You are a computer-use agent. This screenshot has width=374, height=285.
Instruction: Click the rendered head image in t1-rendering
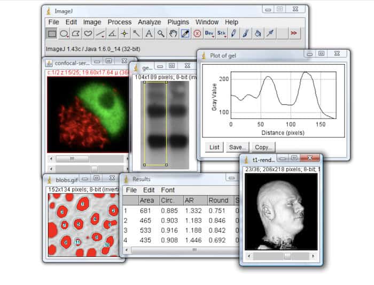(281, 212)
